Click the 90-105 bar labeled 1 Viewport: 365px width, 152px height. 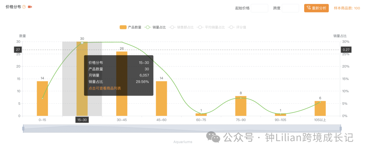281,115
